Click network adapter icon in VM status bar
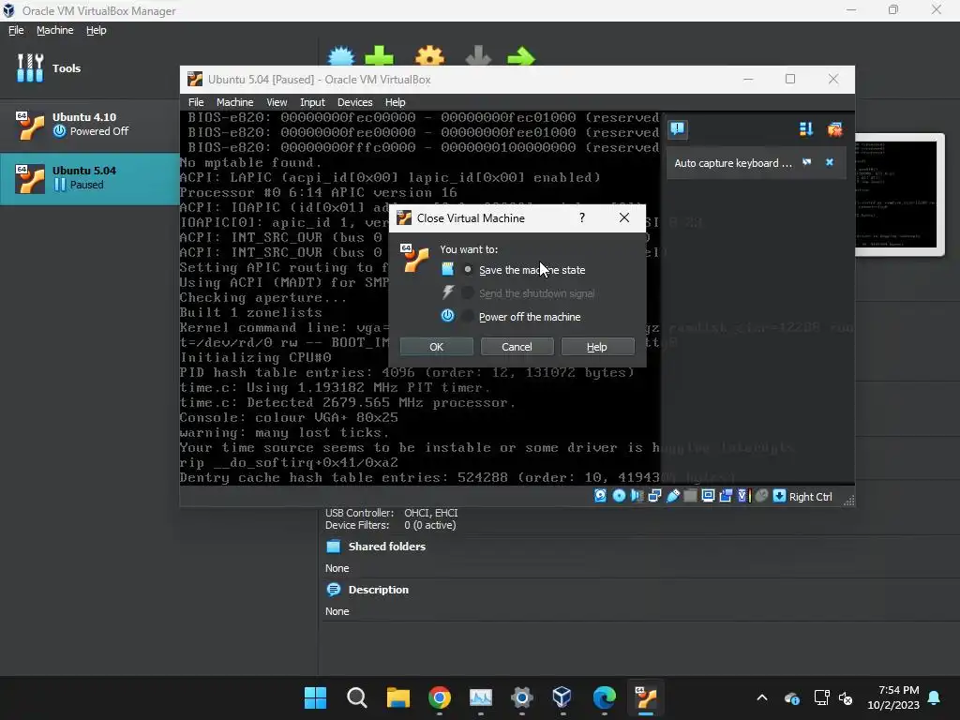 click(654, 496)
